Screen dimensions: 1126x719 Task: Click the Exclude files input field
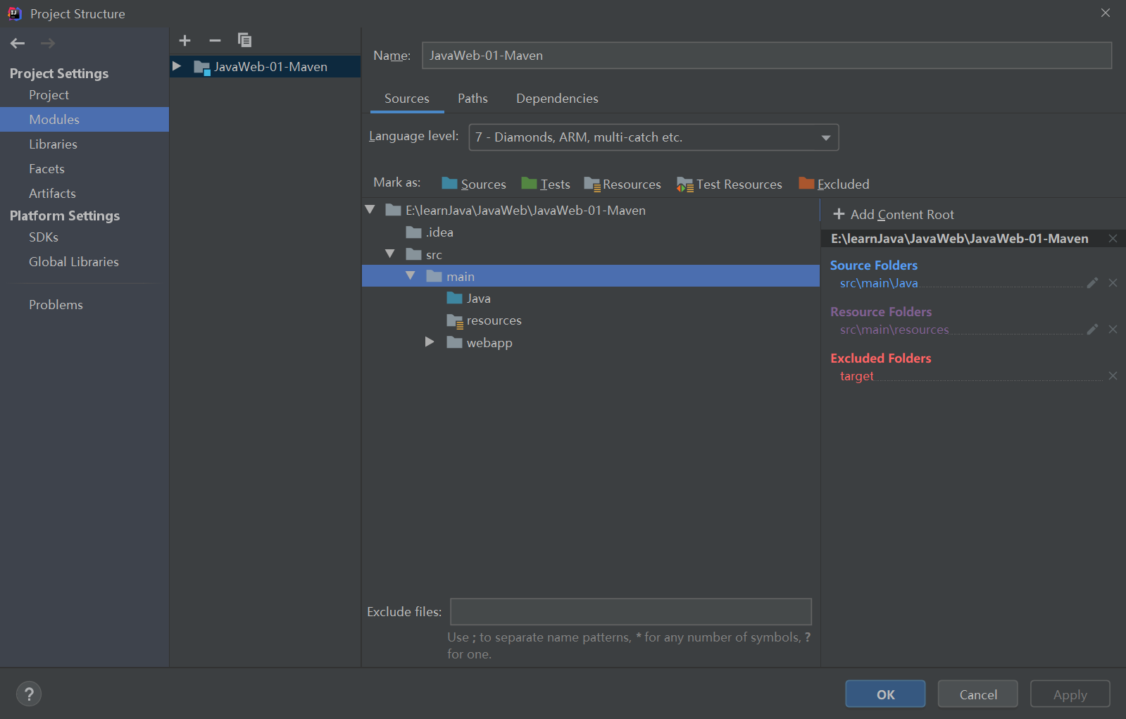(631, 612)
